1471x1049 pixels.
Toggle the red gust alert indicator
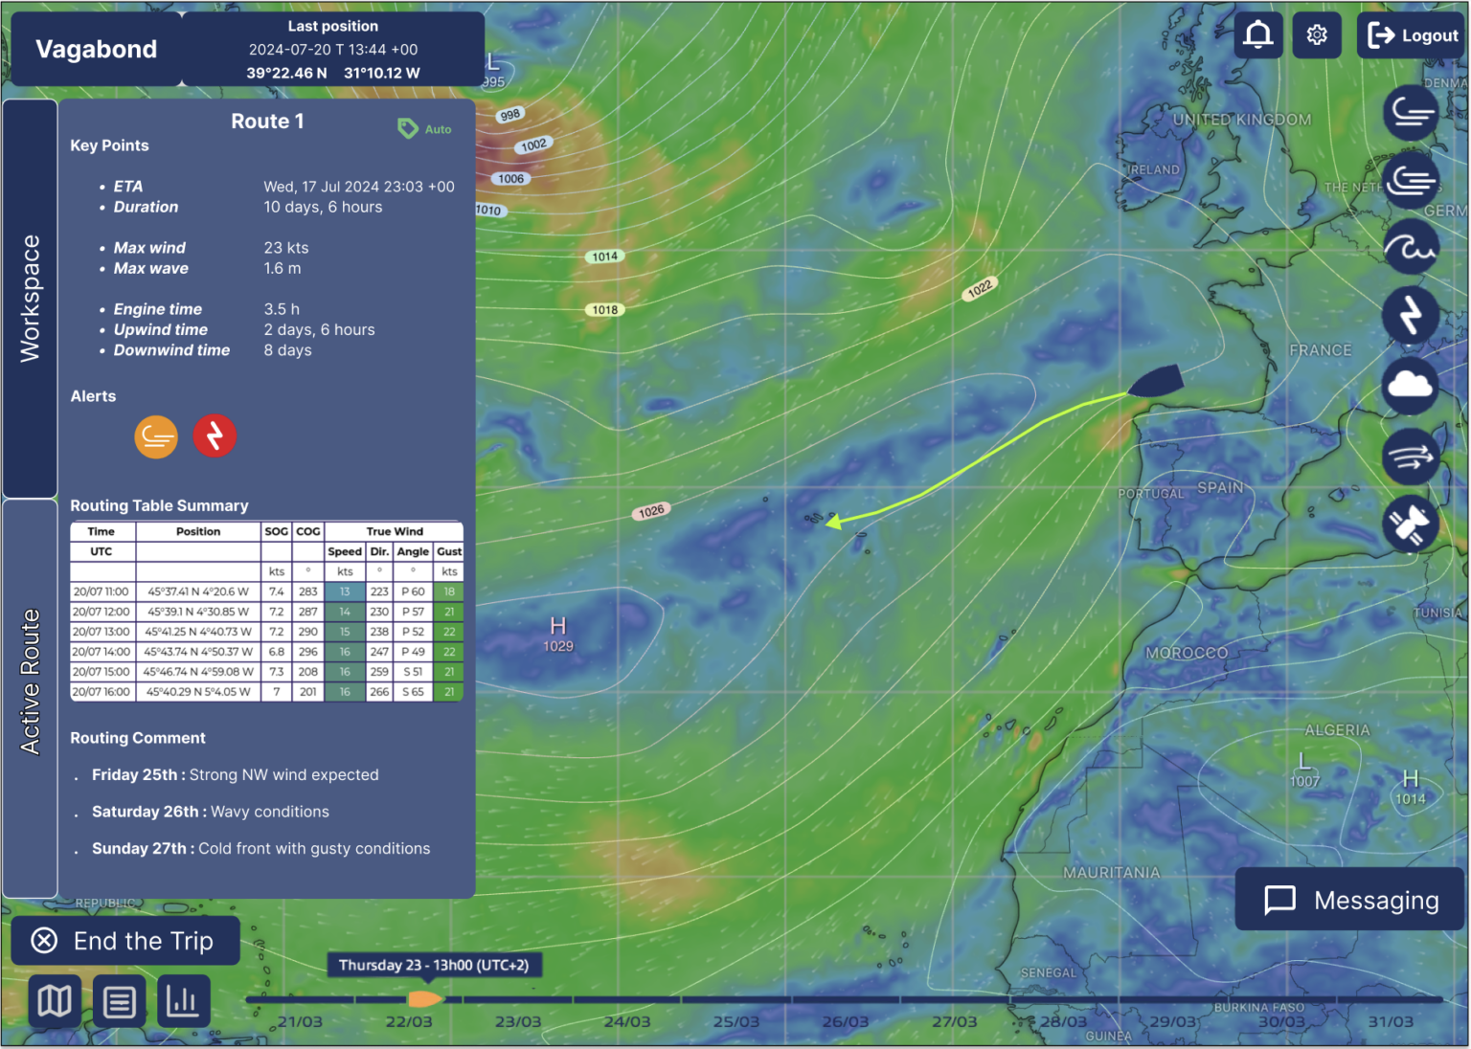pos(215,436)
